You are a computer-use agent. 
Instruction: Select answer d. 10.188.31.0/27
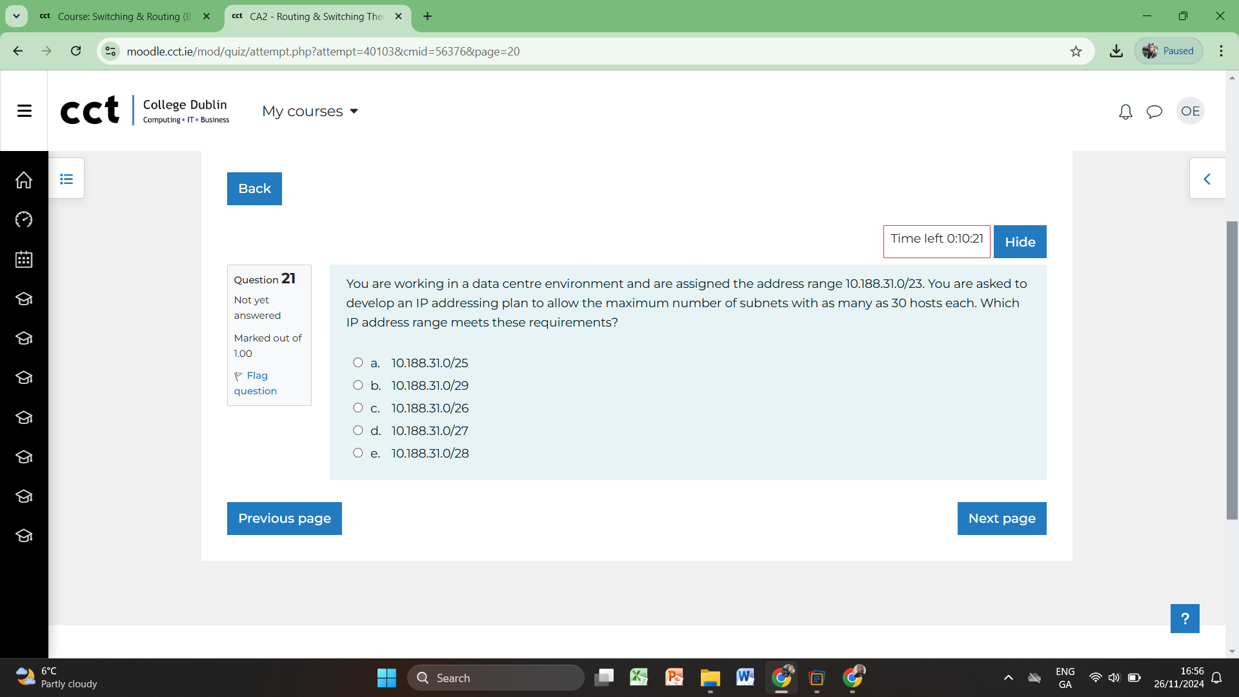click(358, 430)
